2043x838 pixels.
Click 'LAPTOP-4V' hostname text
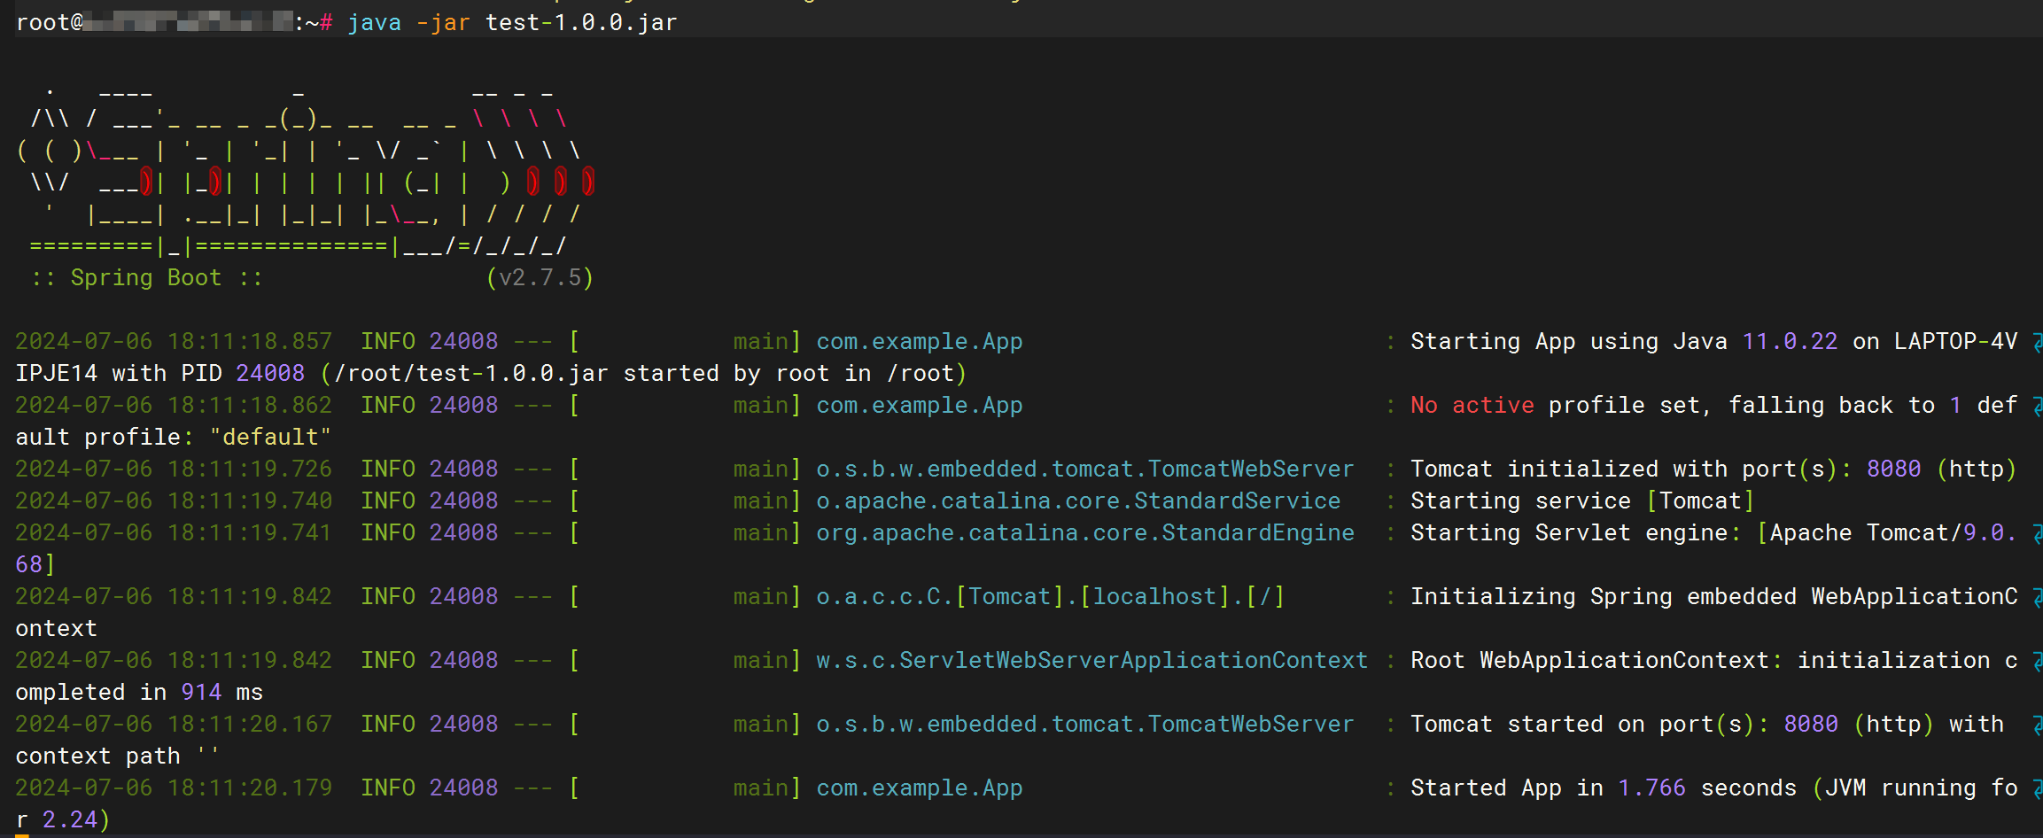tap(1956, 341)
